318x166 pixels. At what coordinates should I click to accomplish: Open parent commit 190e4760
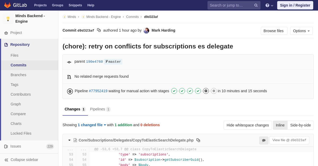coord(94,62)
